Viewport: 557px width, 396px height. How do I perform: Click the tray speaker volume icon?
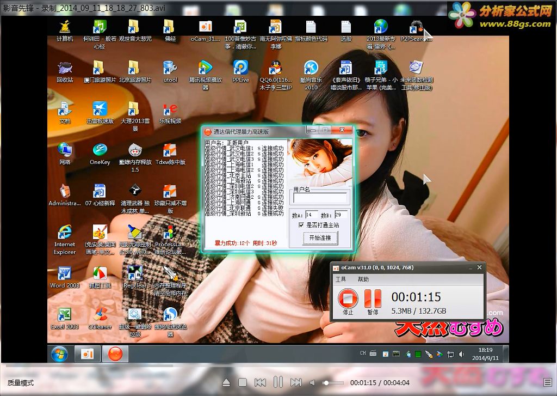point(461,354)
